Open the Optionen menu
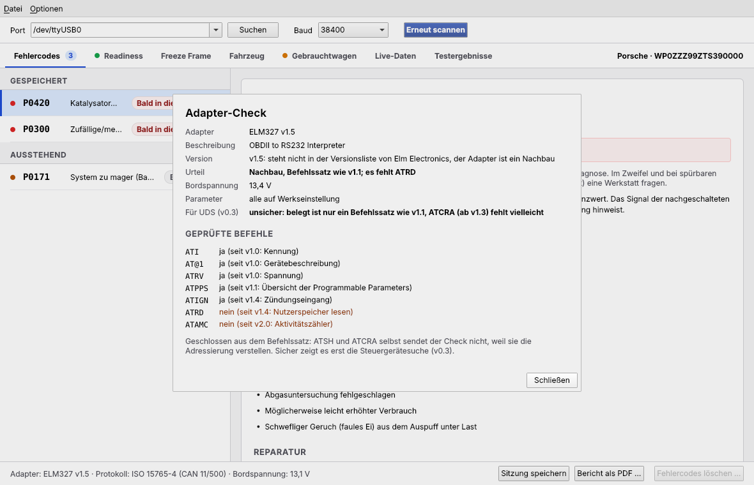The width and height of the screenshot is (754, 485). click(x=46, y=9)
